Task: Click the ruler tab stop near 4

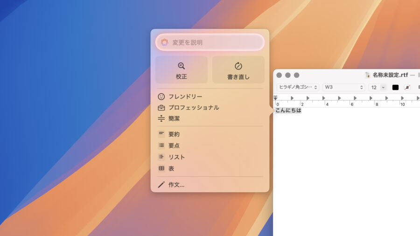Action: [x=323, y=98]
